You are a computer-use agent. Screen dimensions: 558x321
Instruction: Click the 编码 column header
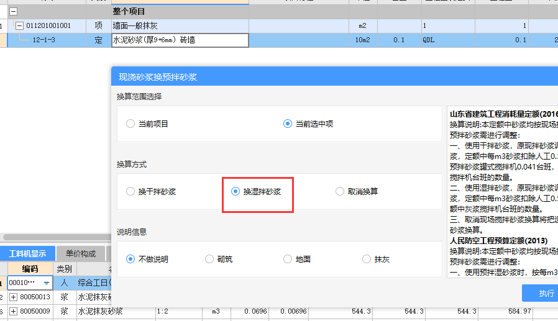30,269
